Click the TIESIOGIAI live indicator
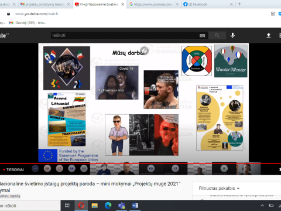The height and width of the screenshot is (211, 281). point(13,169)
